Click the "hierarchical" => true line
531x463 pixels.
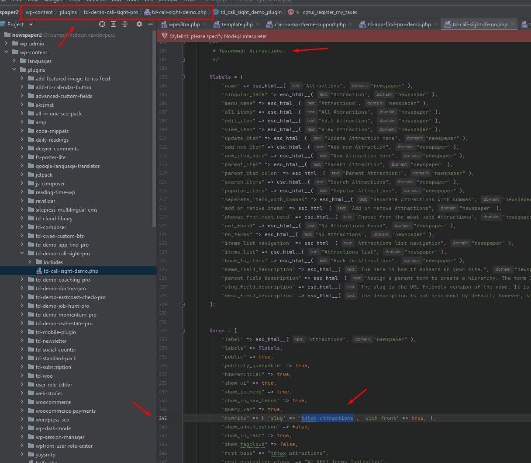(257, 374)
